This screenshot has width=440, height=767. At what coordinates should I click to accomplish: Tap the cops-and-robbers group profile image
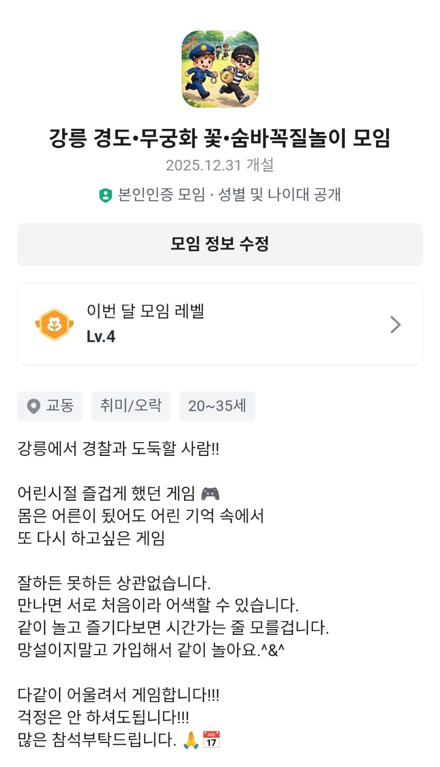220,69
